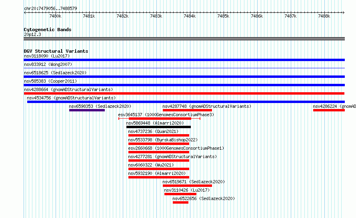This screenshot has height=218, width=356.
Task: Click the 7482k ruler tick label
Action: (x=122, y=16)
